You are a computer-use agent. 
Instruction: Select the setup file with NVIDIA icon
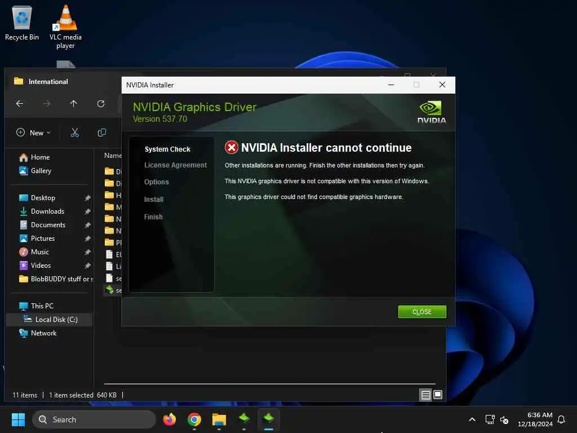point(113,290)
